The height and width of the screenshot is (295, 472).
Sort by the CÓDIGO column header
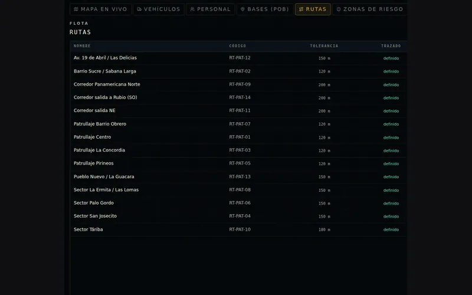pyautogui.click(x=238, y=46)
